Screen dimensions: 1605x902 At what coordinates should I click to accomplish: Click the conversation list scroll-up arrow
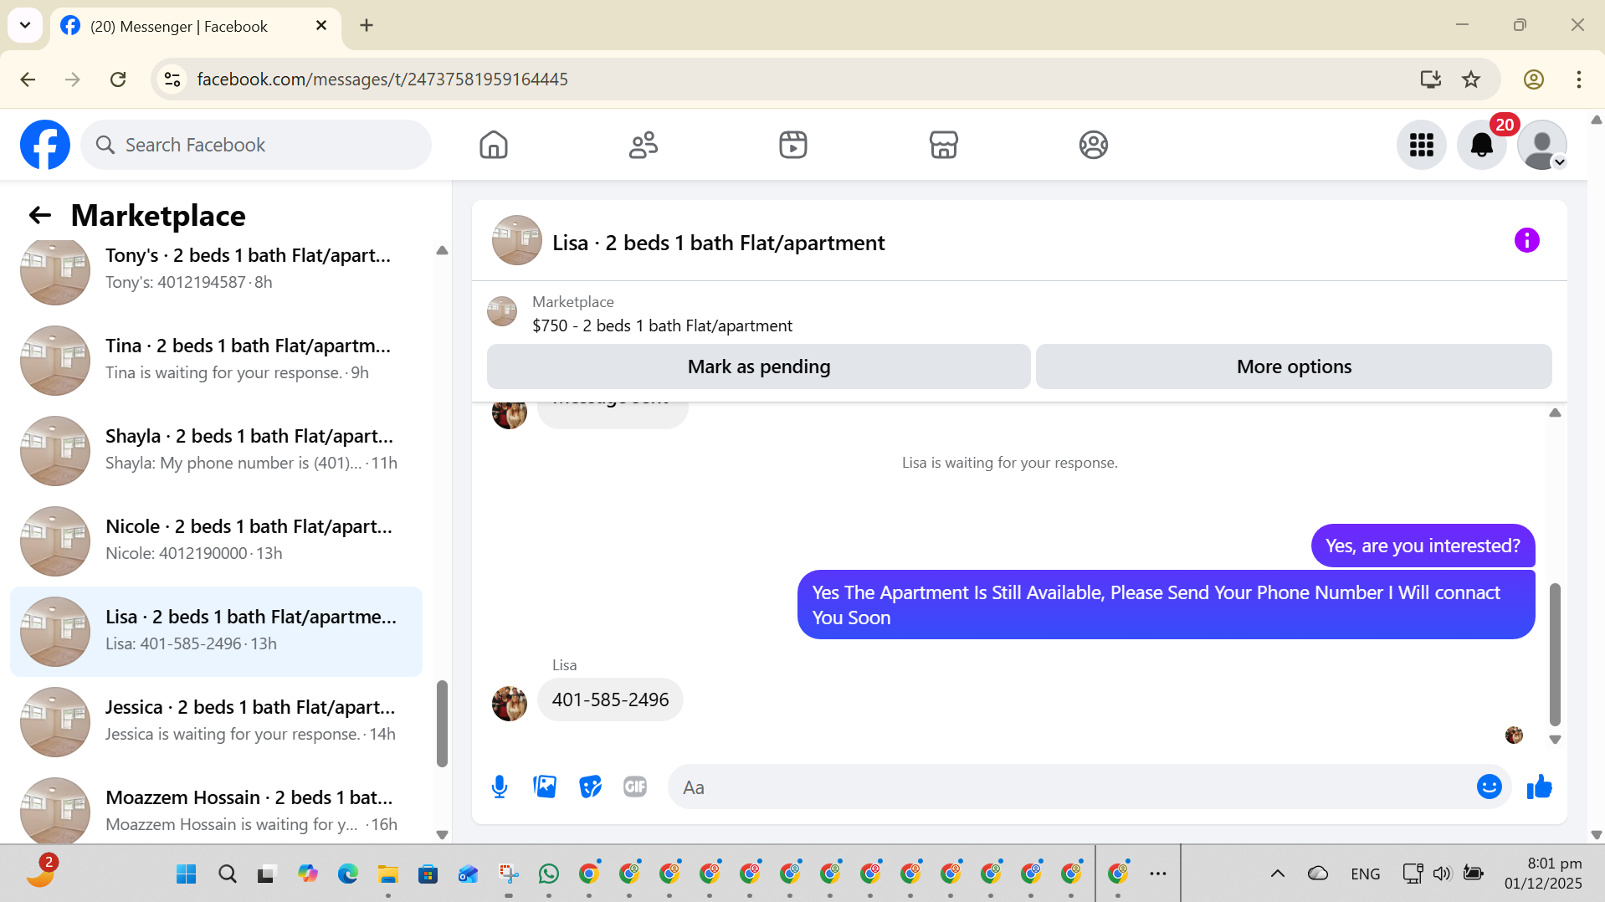[x=442, y=250]
